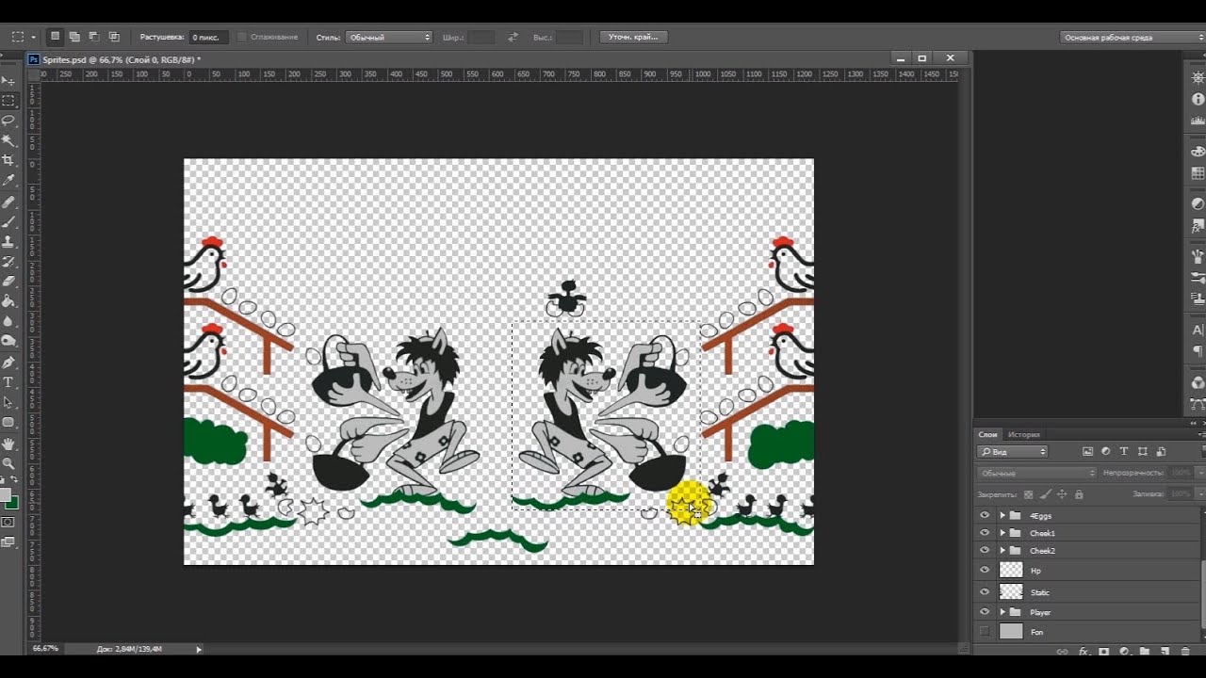
Task: Toggle Quick Mask mode
Action: 8,523
